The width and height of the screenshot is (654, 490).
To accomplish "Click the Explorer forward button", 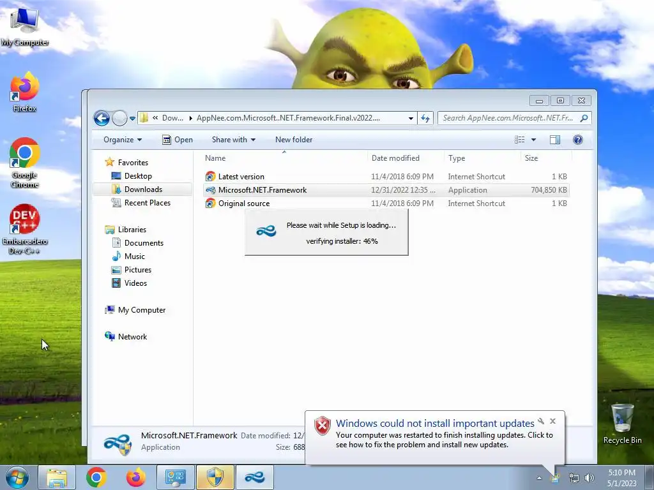I will (119, 118).
